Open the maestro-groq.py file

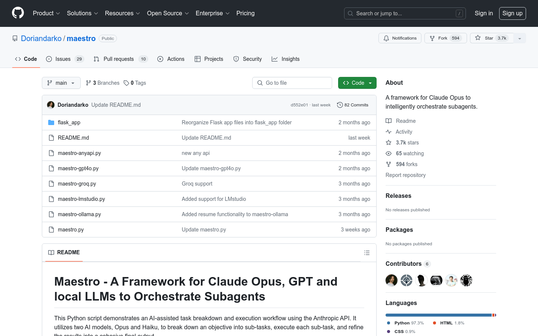tap(77, 184)
